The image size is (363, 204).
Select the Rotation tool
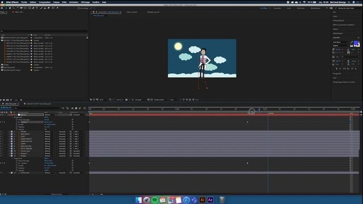click(x=18, y=8)
